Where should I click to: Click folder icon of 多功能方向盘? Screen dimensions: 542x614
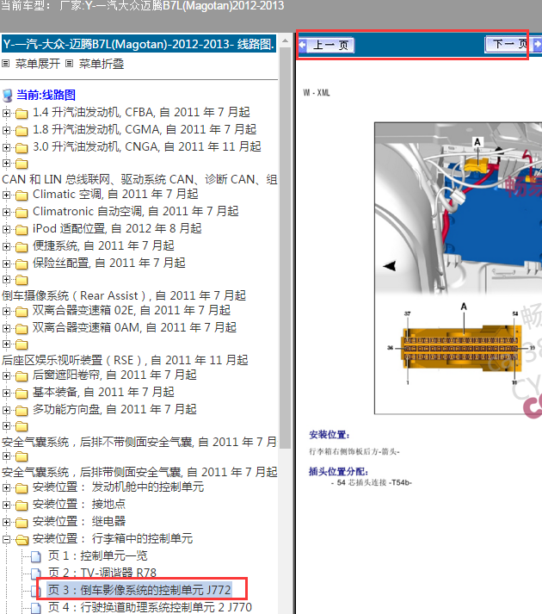click(22, 411)
